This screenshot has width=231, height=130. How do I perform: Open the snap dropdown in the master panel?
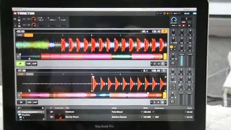tap(175, 26)
